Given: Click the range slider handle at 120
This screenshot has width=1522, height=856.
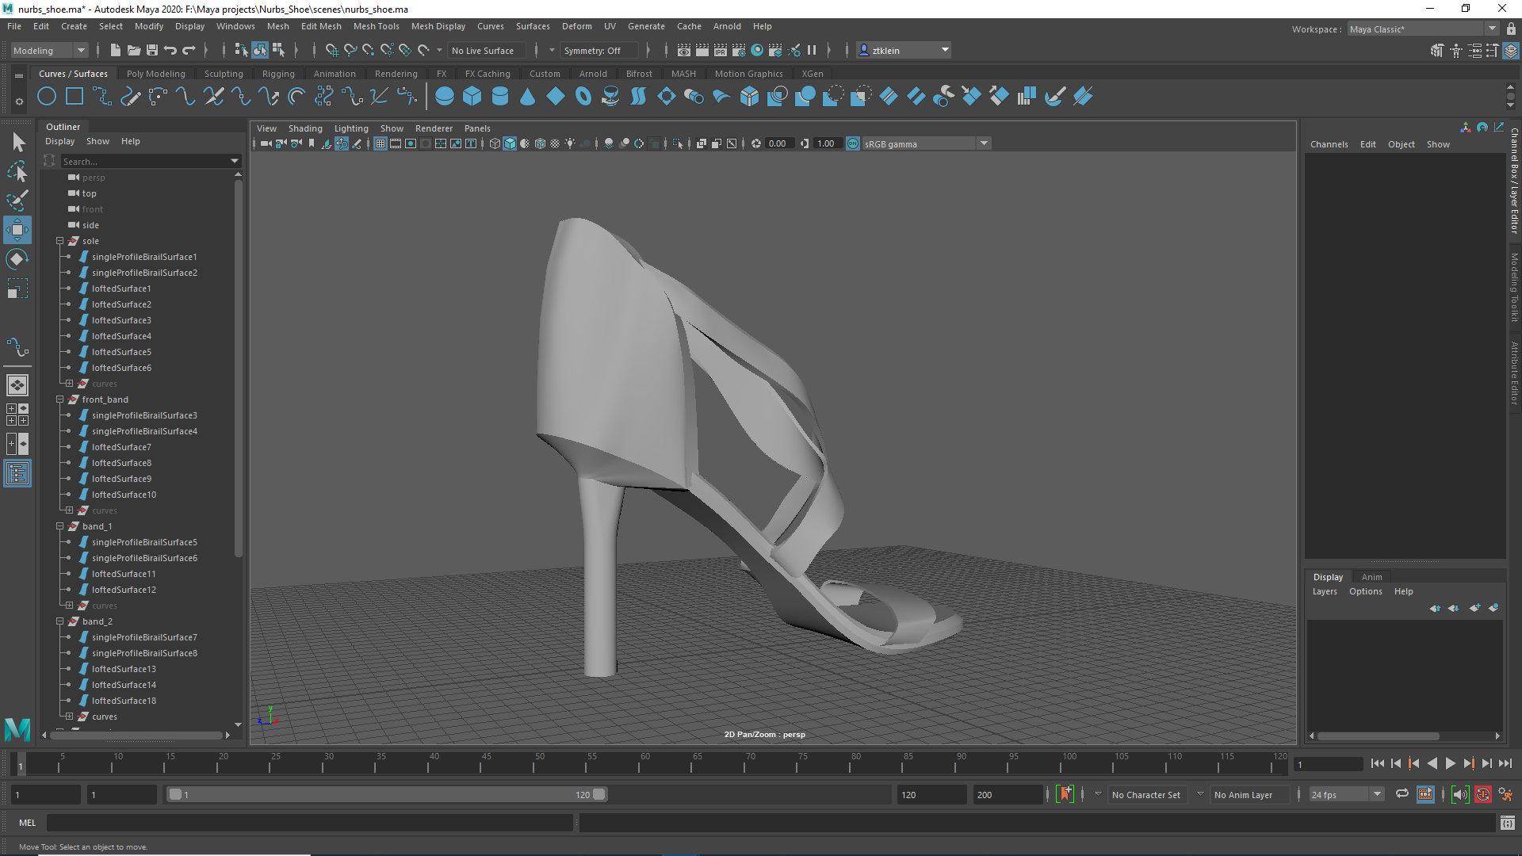Looking at the screenshot, I should pyautogui.click(x=599, y=794).
